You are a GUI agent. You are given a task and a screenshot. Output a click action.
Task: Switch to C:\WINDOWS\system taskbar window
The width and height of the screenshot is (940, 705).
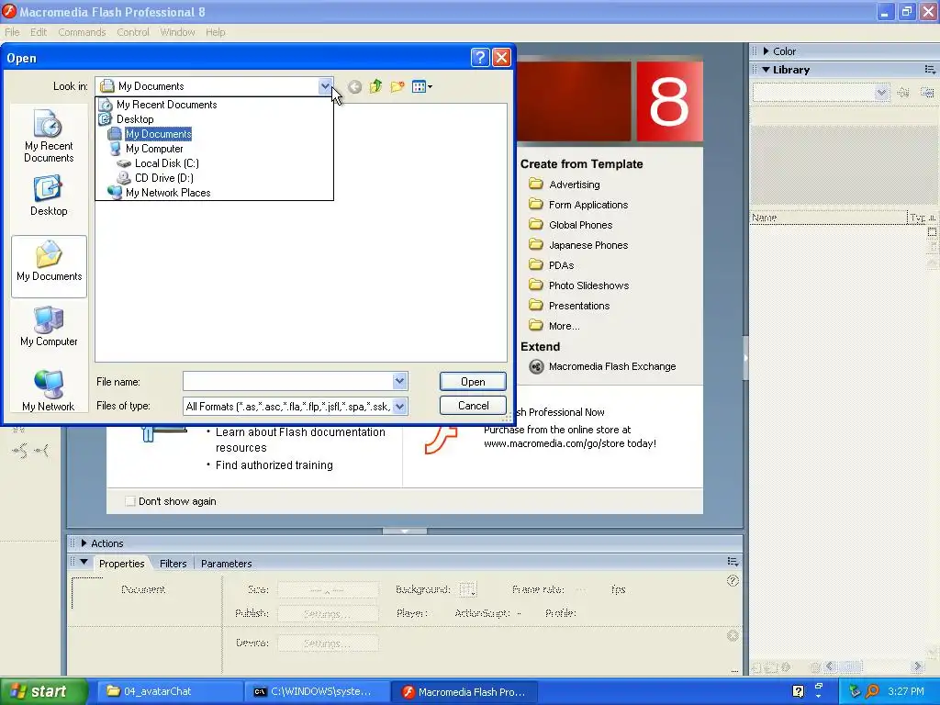(x=316, y=691)
